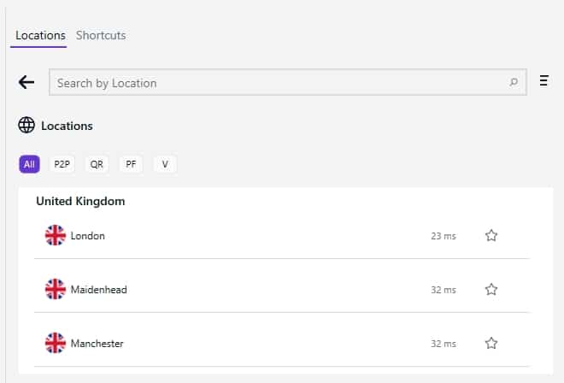564x383 pixels.
Task: Favorite London with the star icon
Action: coord(491,235)
